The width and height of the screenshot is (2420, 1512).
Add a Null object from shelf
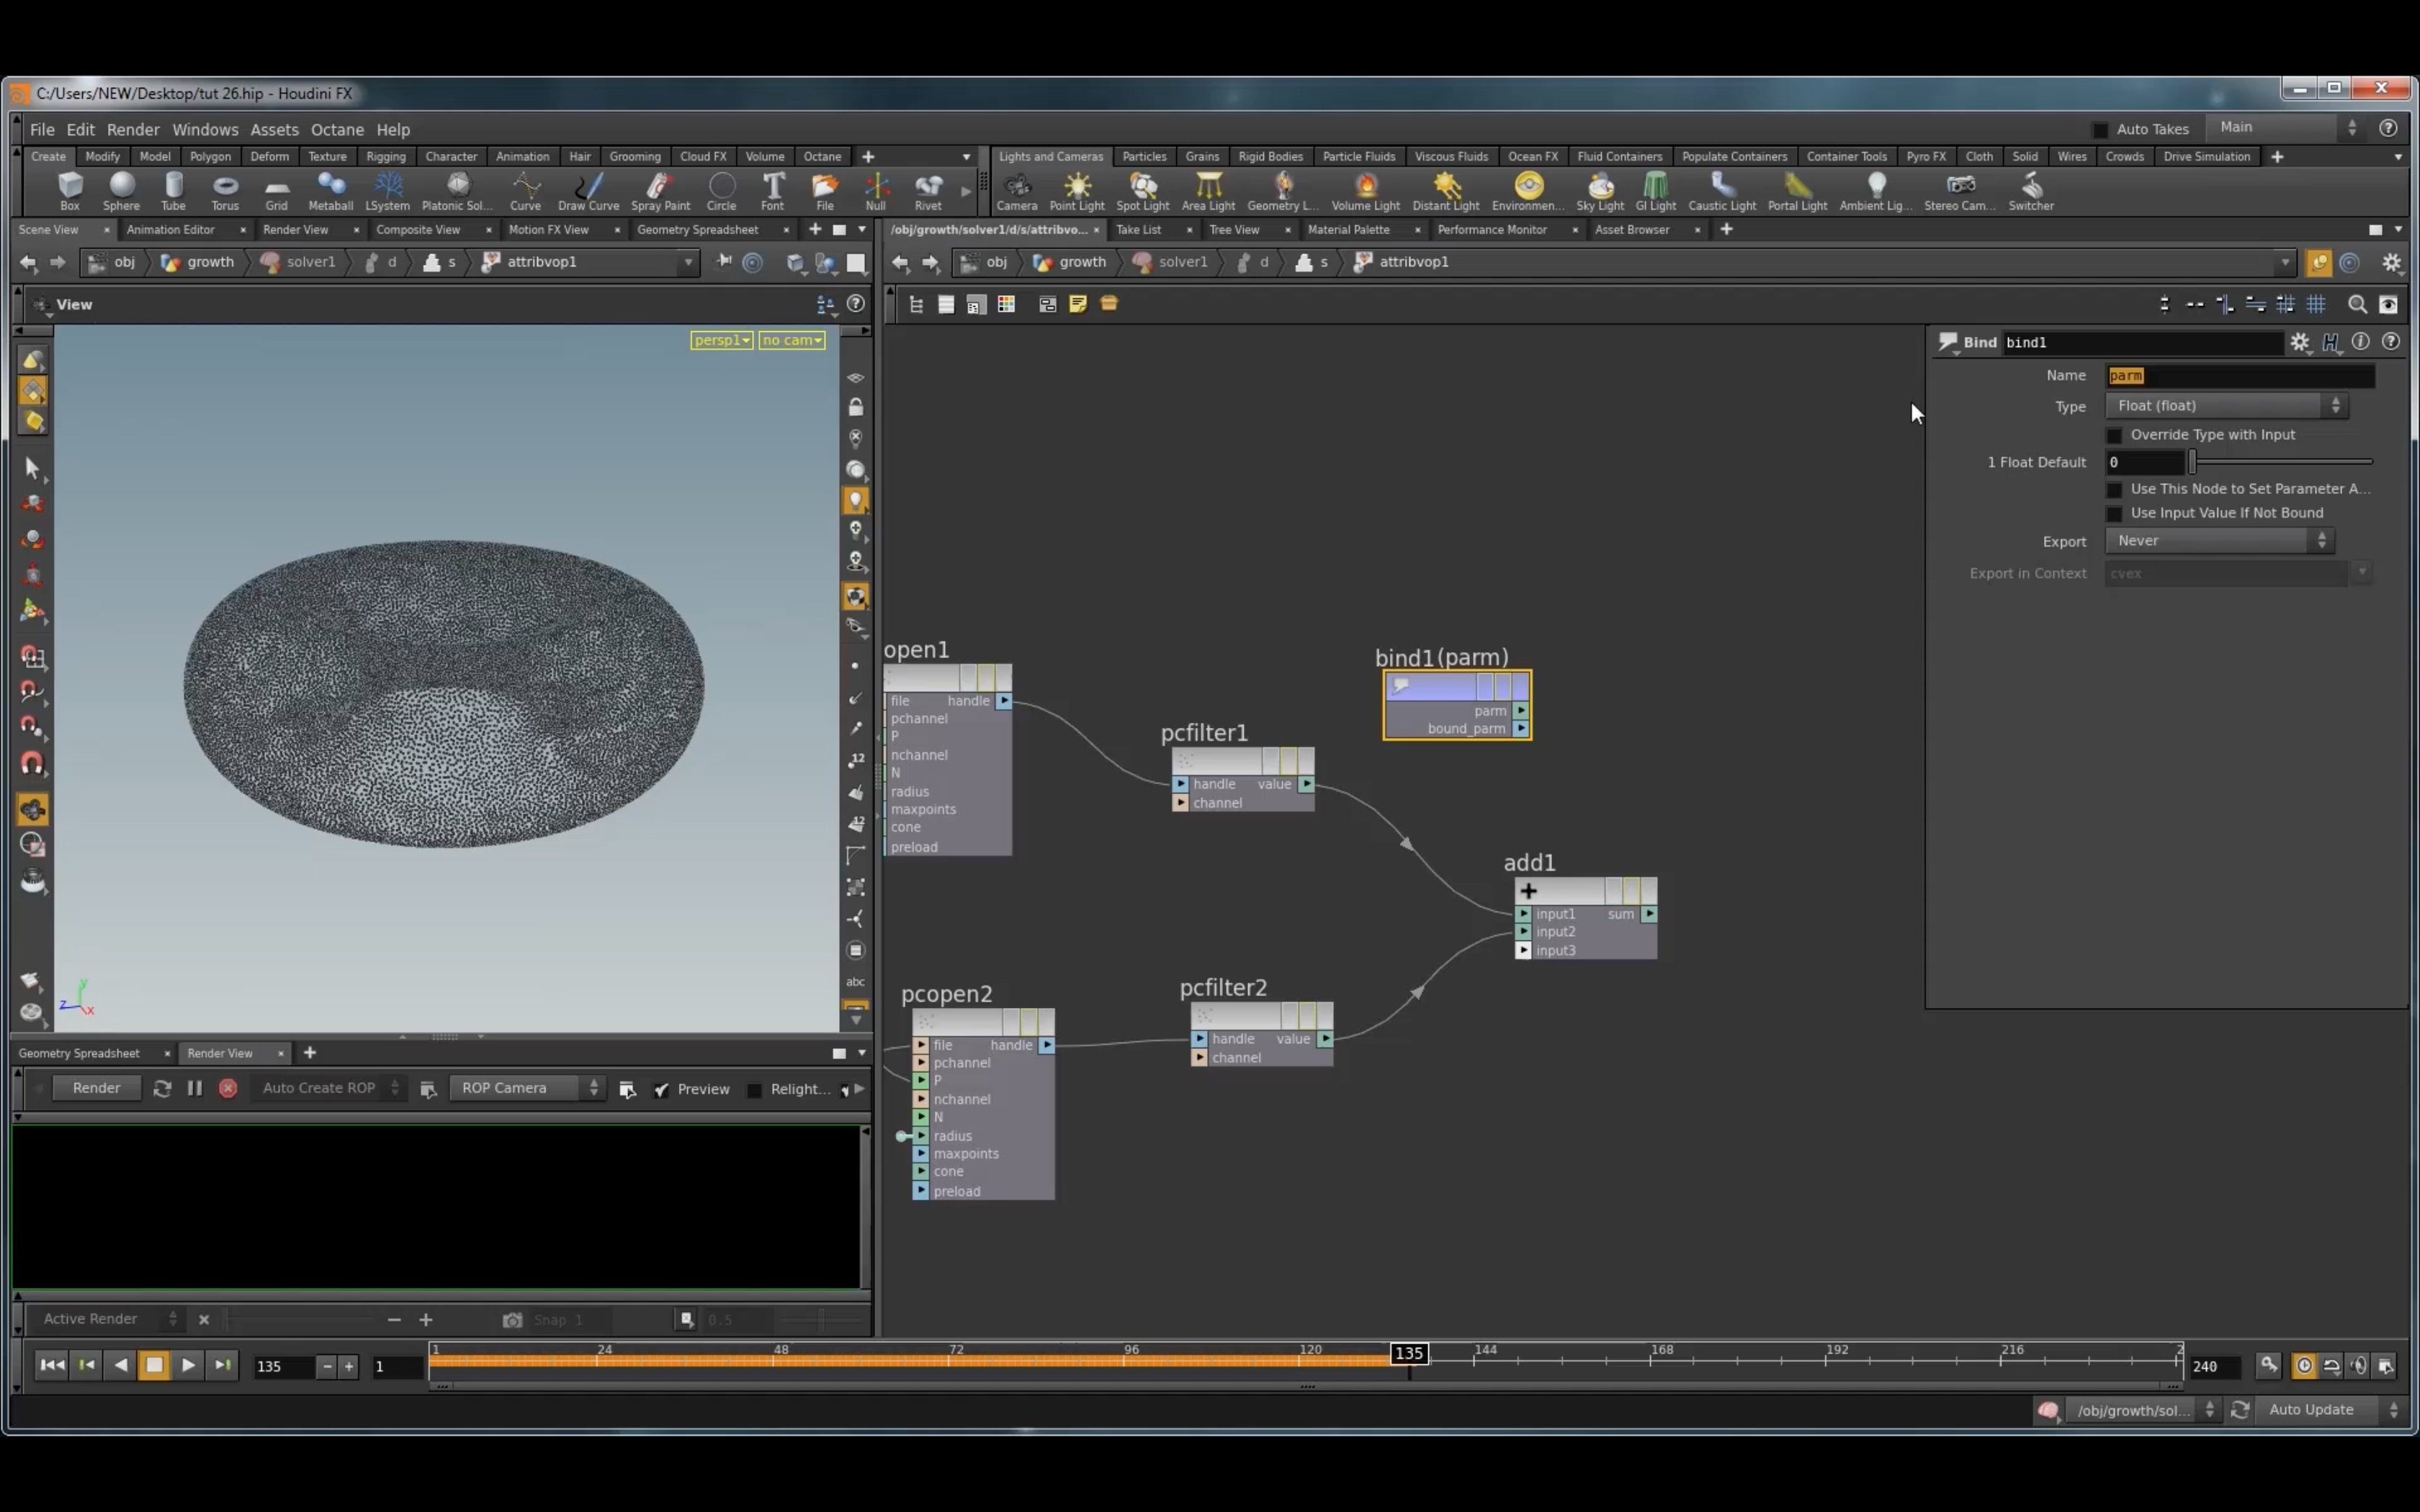point(876,190)
